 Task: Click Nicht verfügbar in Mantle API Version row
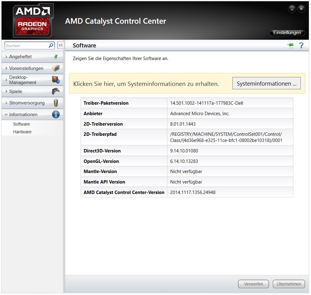click(186, 182)
